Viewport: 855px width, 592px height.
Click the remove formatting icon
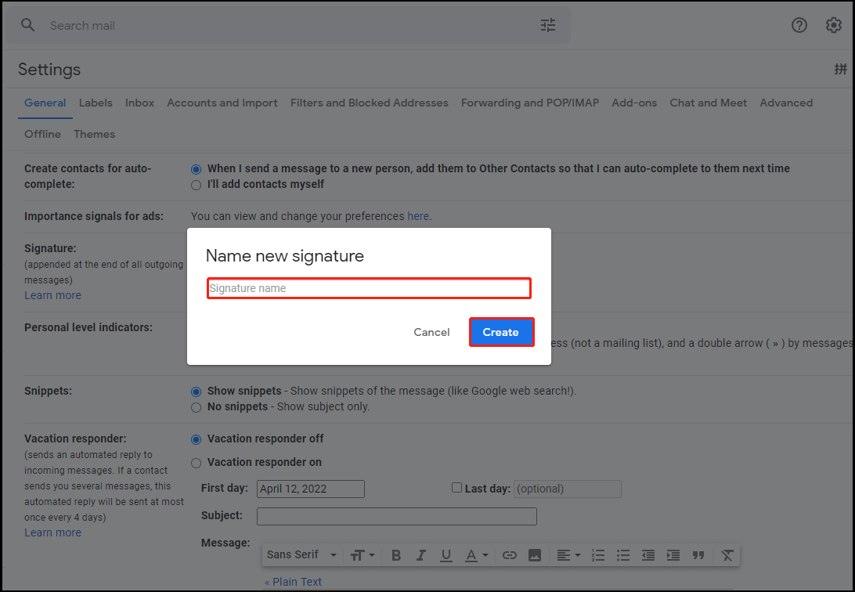coord(727,555)
